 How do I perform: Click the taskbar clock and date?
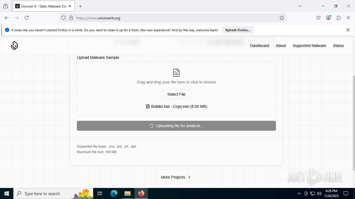point(331,193)
